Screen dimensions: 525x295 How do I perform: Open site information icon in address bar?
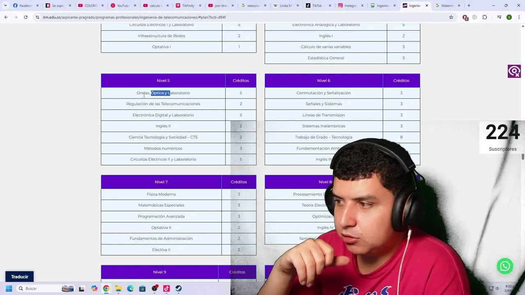pyautogui.click(x=37, y=17)
